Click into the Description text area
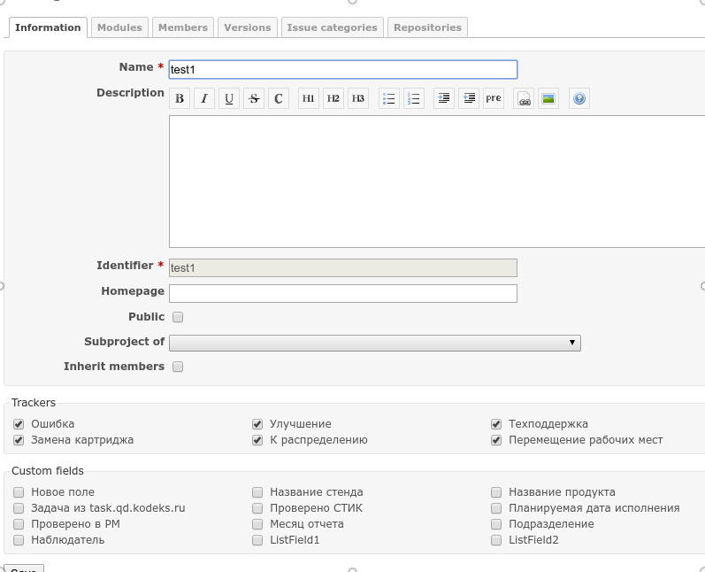This screenshot has height=572, width=705. [x=437, y=182]
